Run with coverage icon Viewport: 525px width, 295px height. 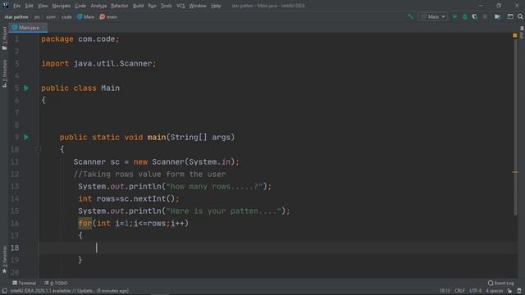pyautogui.click(x=475, y=16)
